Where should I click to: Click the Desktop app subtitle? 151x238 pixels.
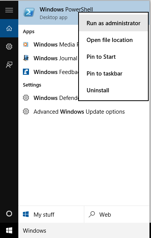[x=53, y=18]
